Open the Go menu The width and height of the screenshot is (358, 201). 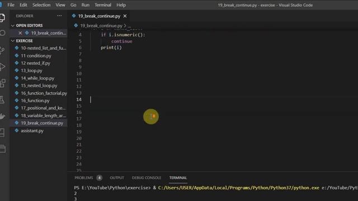tap(73, 5)
